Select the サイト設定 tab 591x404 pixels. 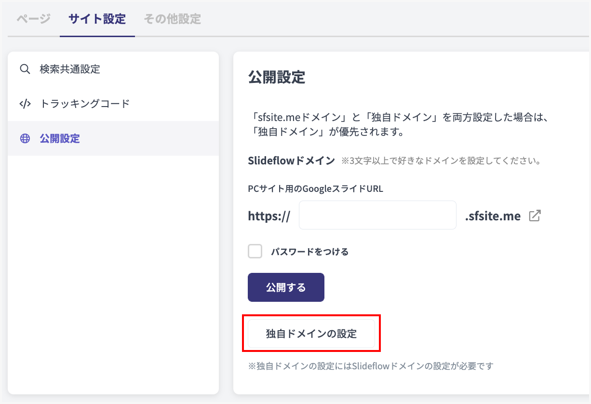coord(97,19)
